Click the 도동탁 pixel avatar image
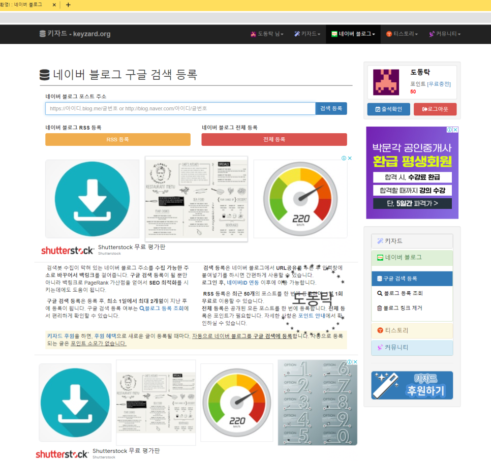 coord(386,82)
